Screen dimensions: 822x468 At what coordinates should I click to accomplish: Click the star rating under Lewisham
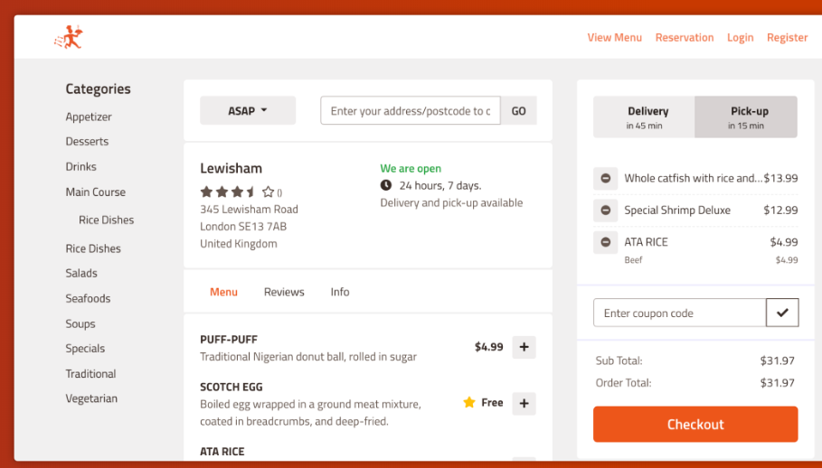pyautogui.click(x=237, y=192)
